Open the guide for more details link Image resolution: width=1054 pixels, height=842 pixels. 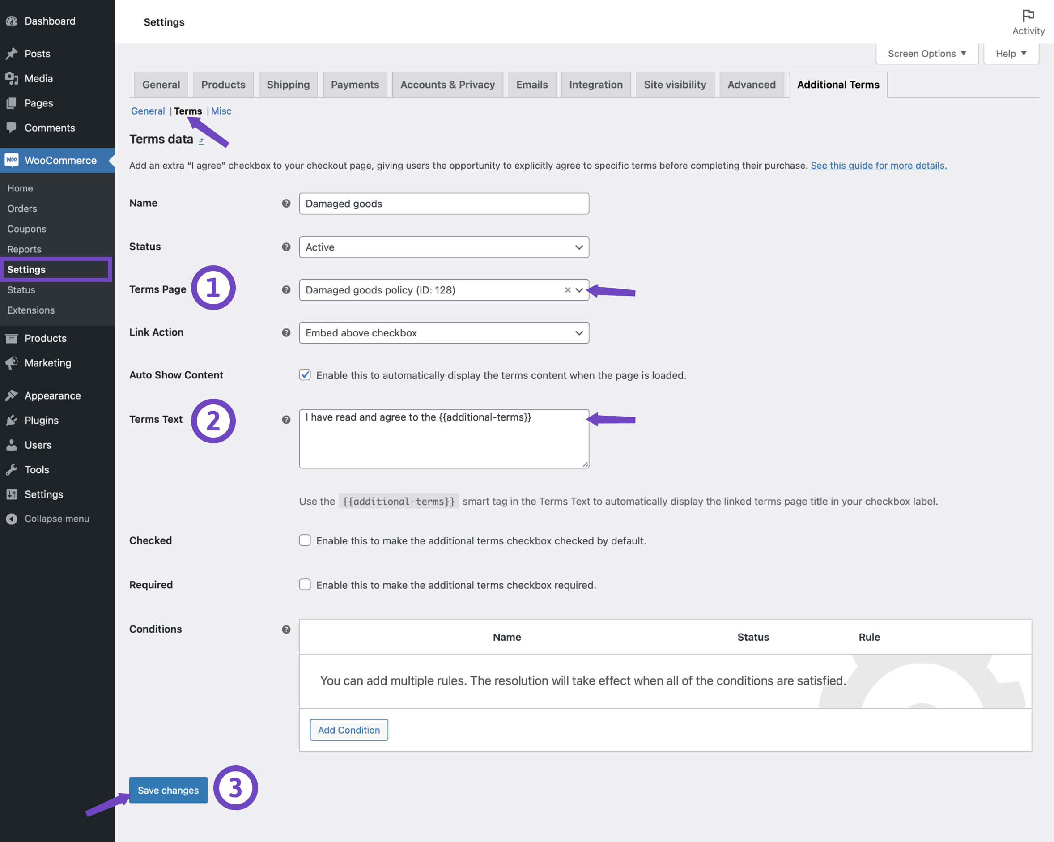pos(878,165)
